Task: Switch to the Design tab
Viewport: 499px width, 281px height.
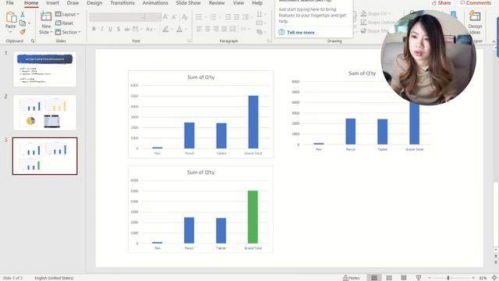Action: (94, 3)
